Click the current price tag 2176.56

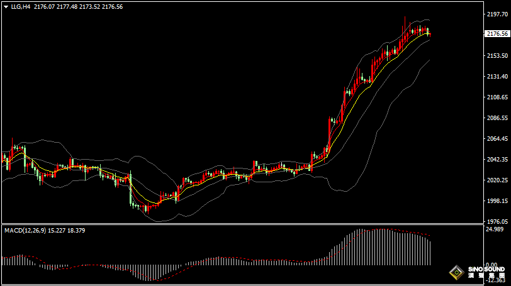pyautogui.click(x=497, y=34)
